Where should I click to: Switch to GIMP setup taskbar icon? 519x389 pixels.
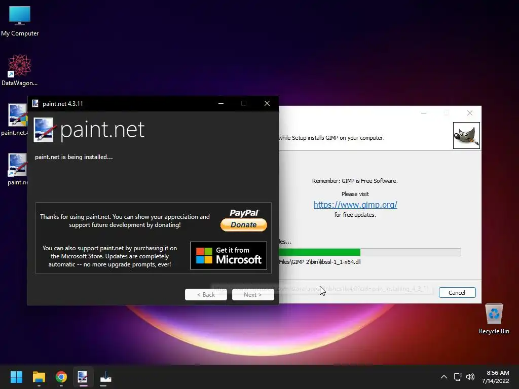click(105, 377)
